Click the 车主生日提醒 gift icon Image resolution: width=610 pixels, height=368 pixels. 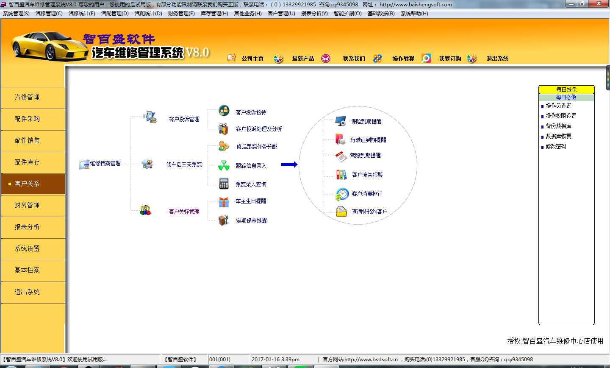224,202
